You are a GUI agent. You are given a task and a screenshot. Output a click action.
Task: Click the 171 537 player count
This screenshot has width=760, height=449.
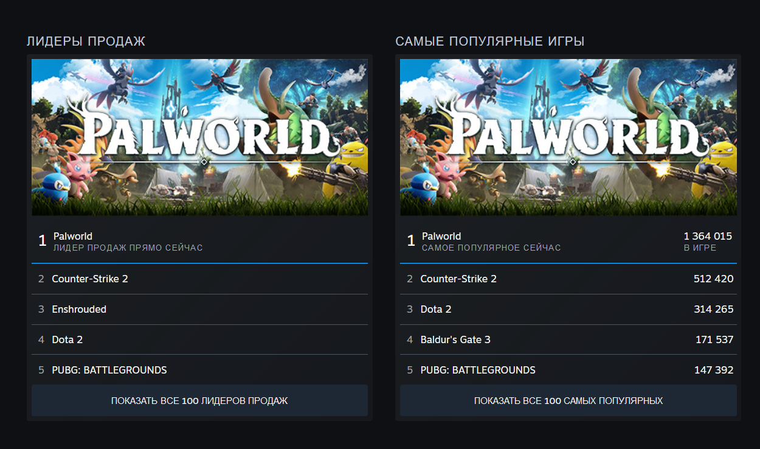[x=714, y=339]
